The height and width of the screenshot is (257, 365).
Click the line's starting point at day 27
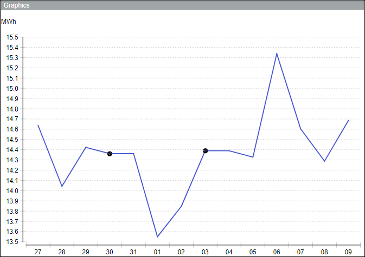coord(38,125)
